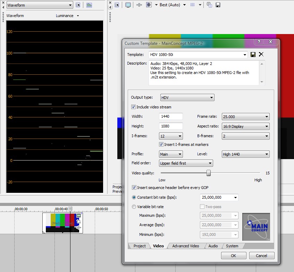Click the Height field showing 1080
Viewport: 294px width, 272px height.
pyautogui.click(x=171, y=126)
